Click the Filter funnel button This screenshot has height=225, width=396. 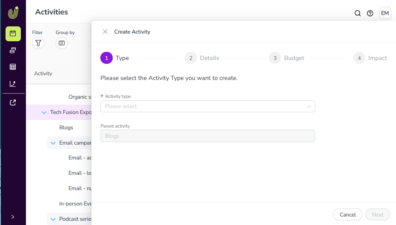(x=38, y=43)
